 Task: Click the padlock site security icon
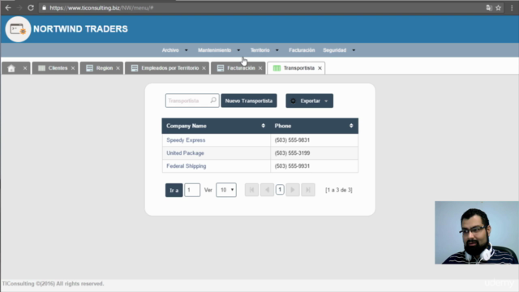point(44,7)
